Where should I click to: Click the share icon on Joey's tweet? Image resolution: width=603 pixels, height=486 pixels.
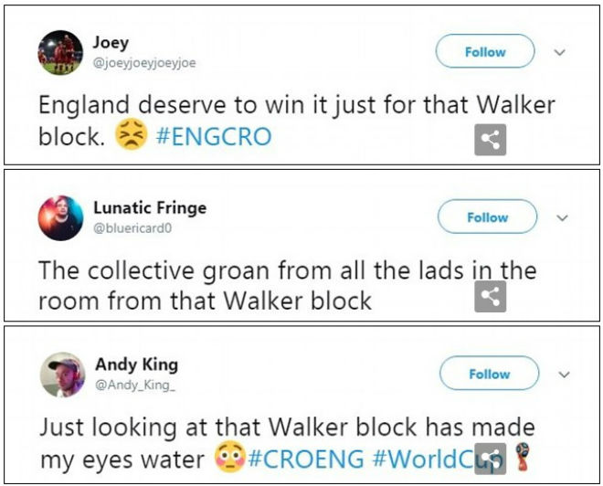[x=490, y=140]
